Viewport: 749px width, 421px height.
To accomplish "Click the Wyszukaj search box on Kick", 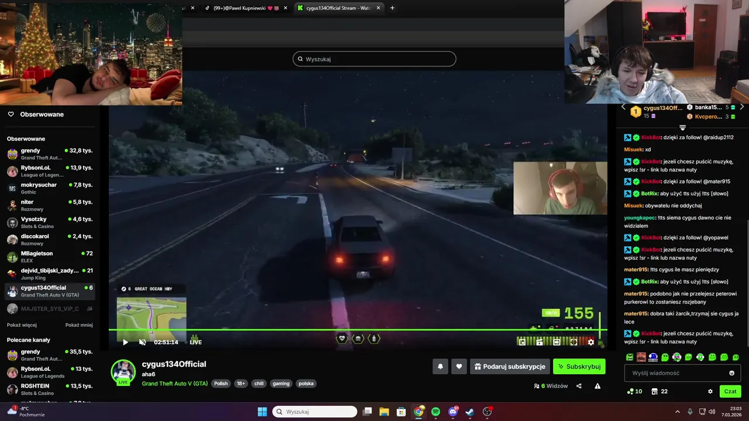I will coord(374,59).
